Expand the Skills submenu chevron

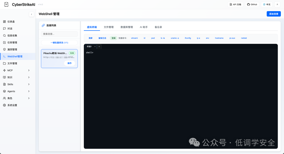(29, 84)
